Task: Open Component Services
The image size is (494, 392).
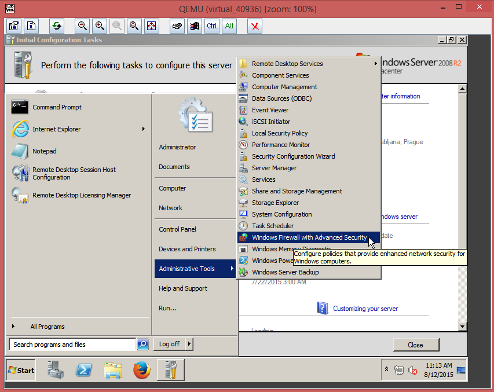Action: 309,75
